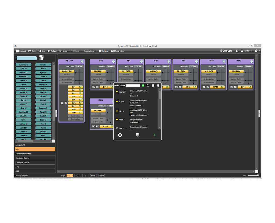275x223 pixels.
Task: Toggle DL button in IFB12 panel
Action: (x=232, y=87)
